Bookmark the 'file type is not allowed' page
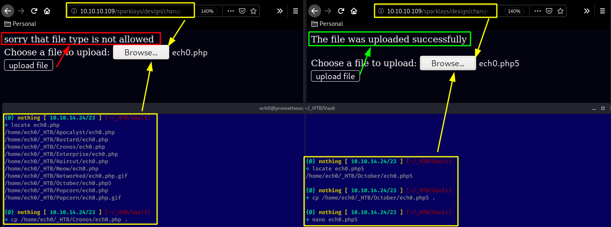The width and height of the screenshot is (611, 227). coord(253,11)
